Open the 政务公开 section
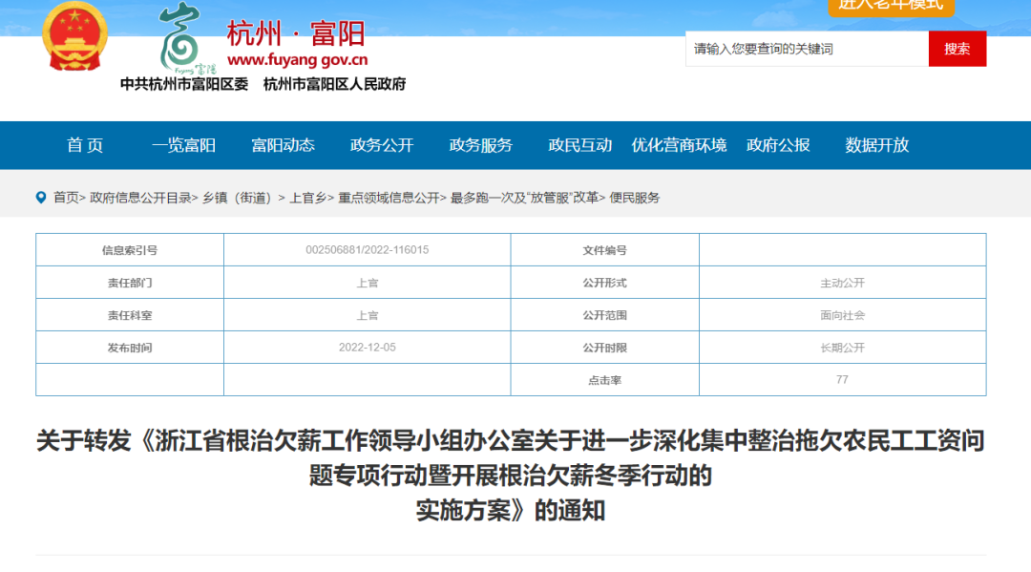1031x572 pixels. (x=382, y=145)
